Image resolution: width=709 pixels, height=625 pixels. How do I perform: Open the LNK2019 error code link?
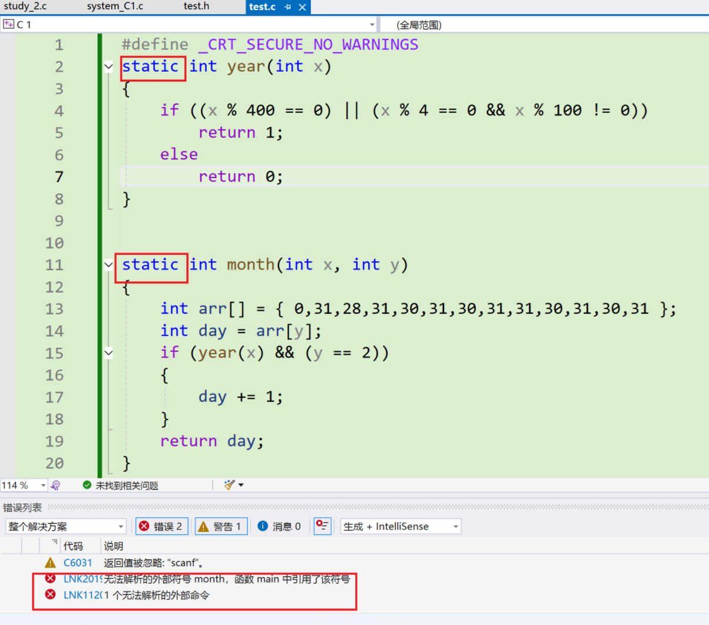(x=83, y=579)
